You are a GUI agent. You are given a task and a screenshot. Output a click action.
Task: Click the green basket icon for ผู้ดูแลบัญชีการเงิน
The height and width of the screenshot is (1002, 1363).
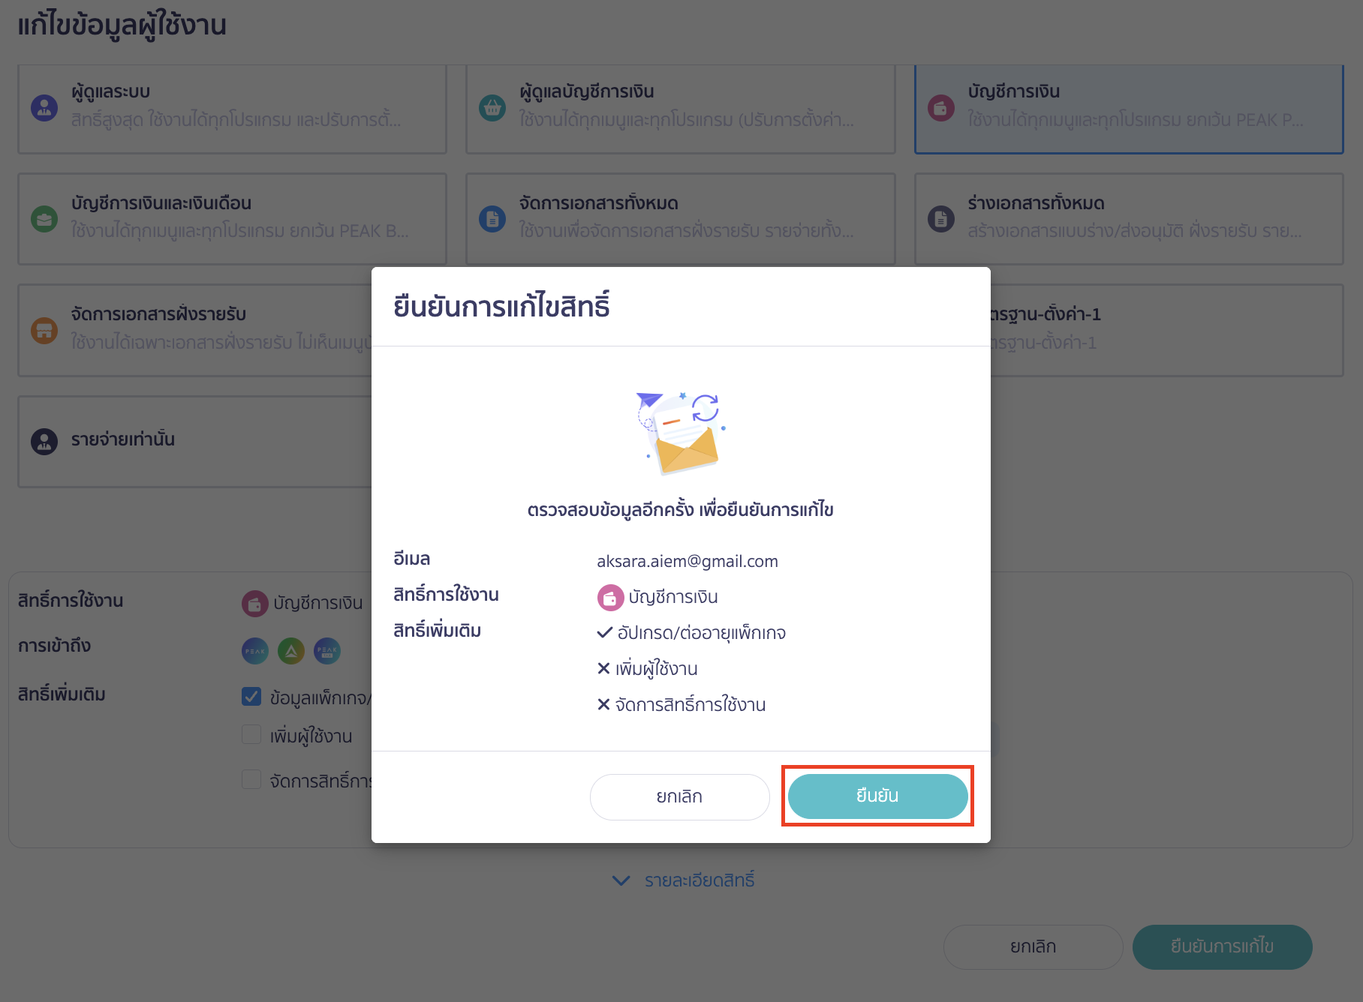pos(492,107)
